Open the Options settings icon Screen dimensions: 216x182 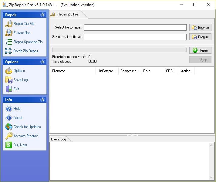pos(8,71)
